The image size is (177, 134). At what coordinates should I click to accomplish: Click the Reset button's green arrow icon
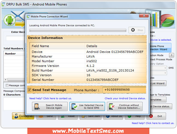pos(63,116)
